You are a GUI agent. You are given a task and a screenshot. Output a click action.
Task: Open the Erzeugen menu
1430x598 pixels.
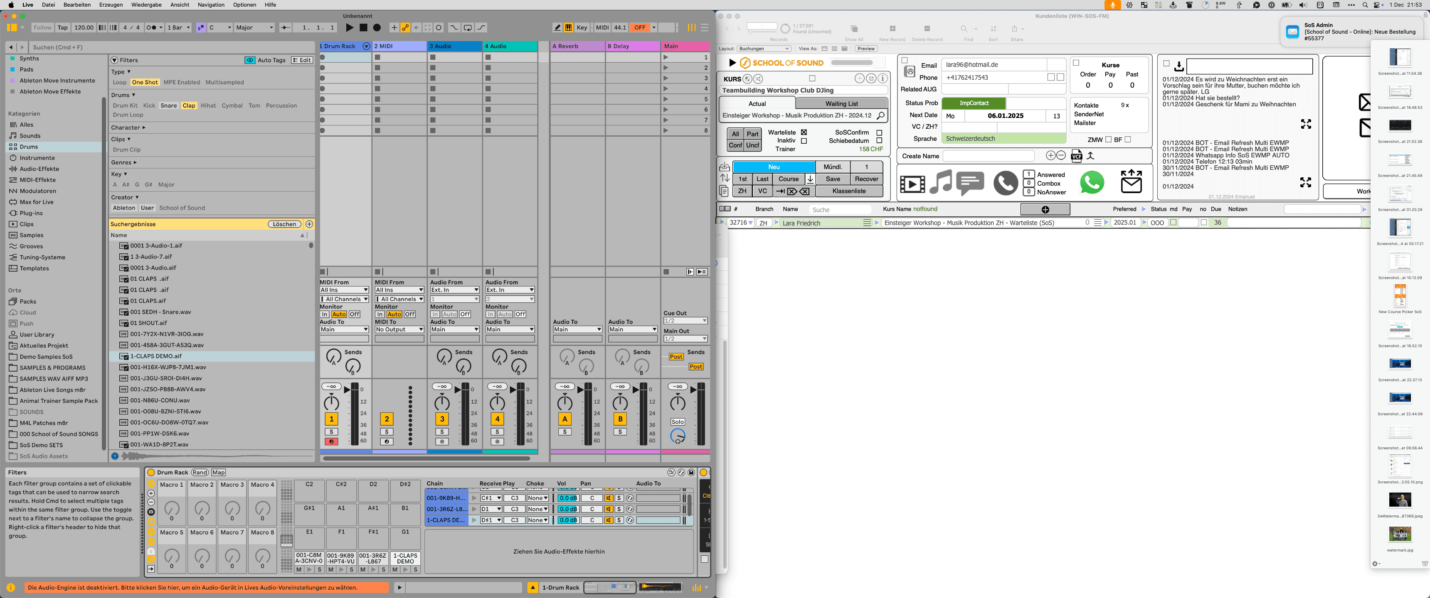tap(111, 5)
